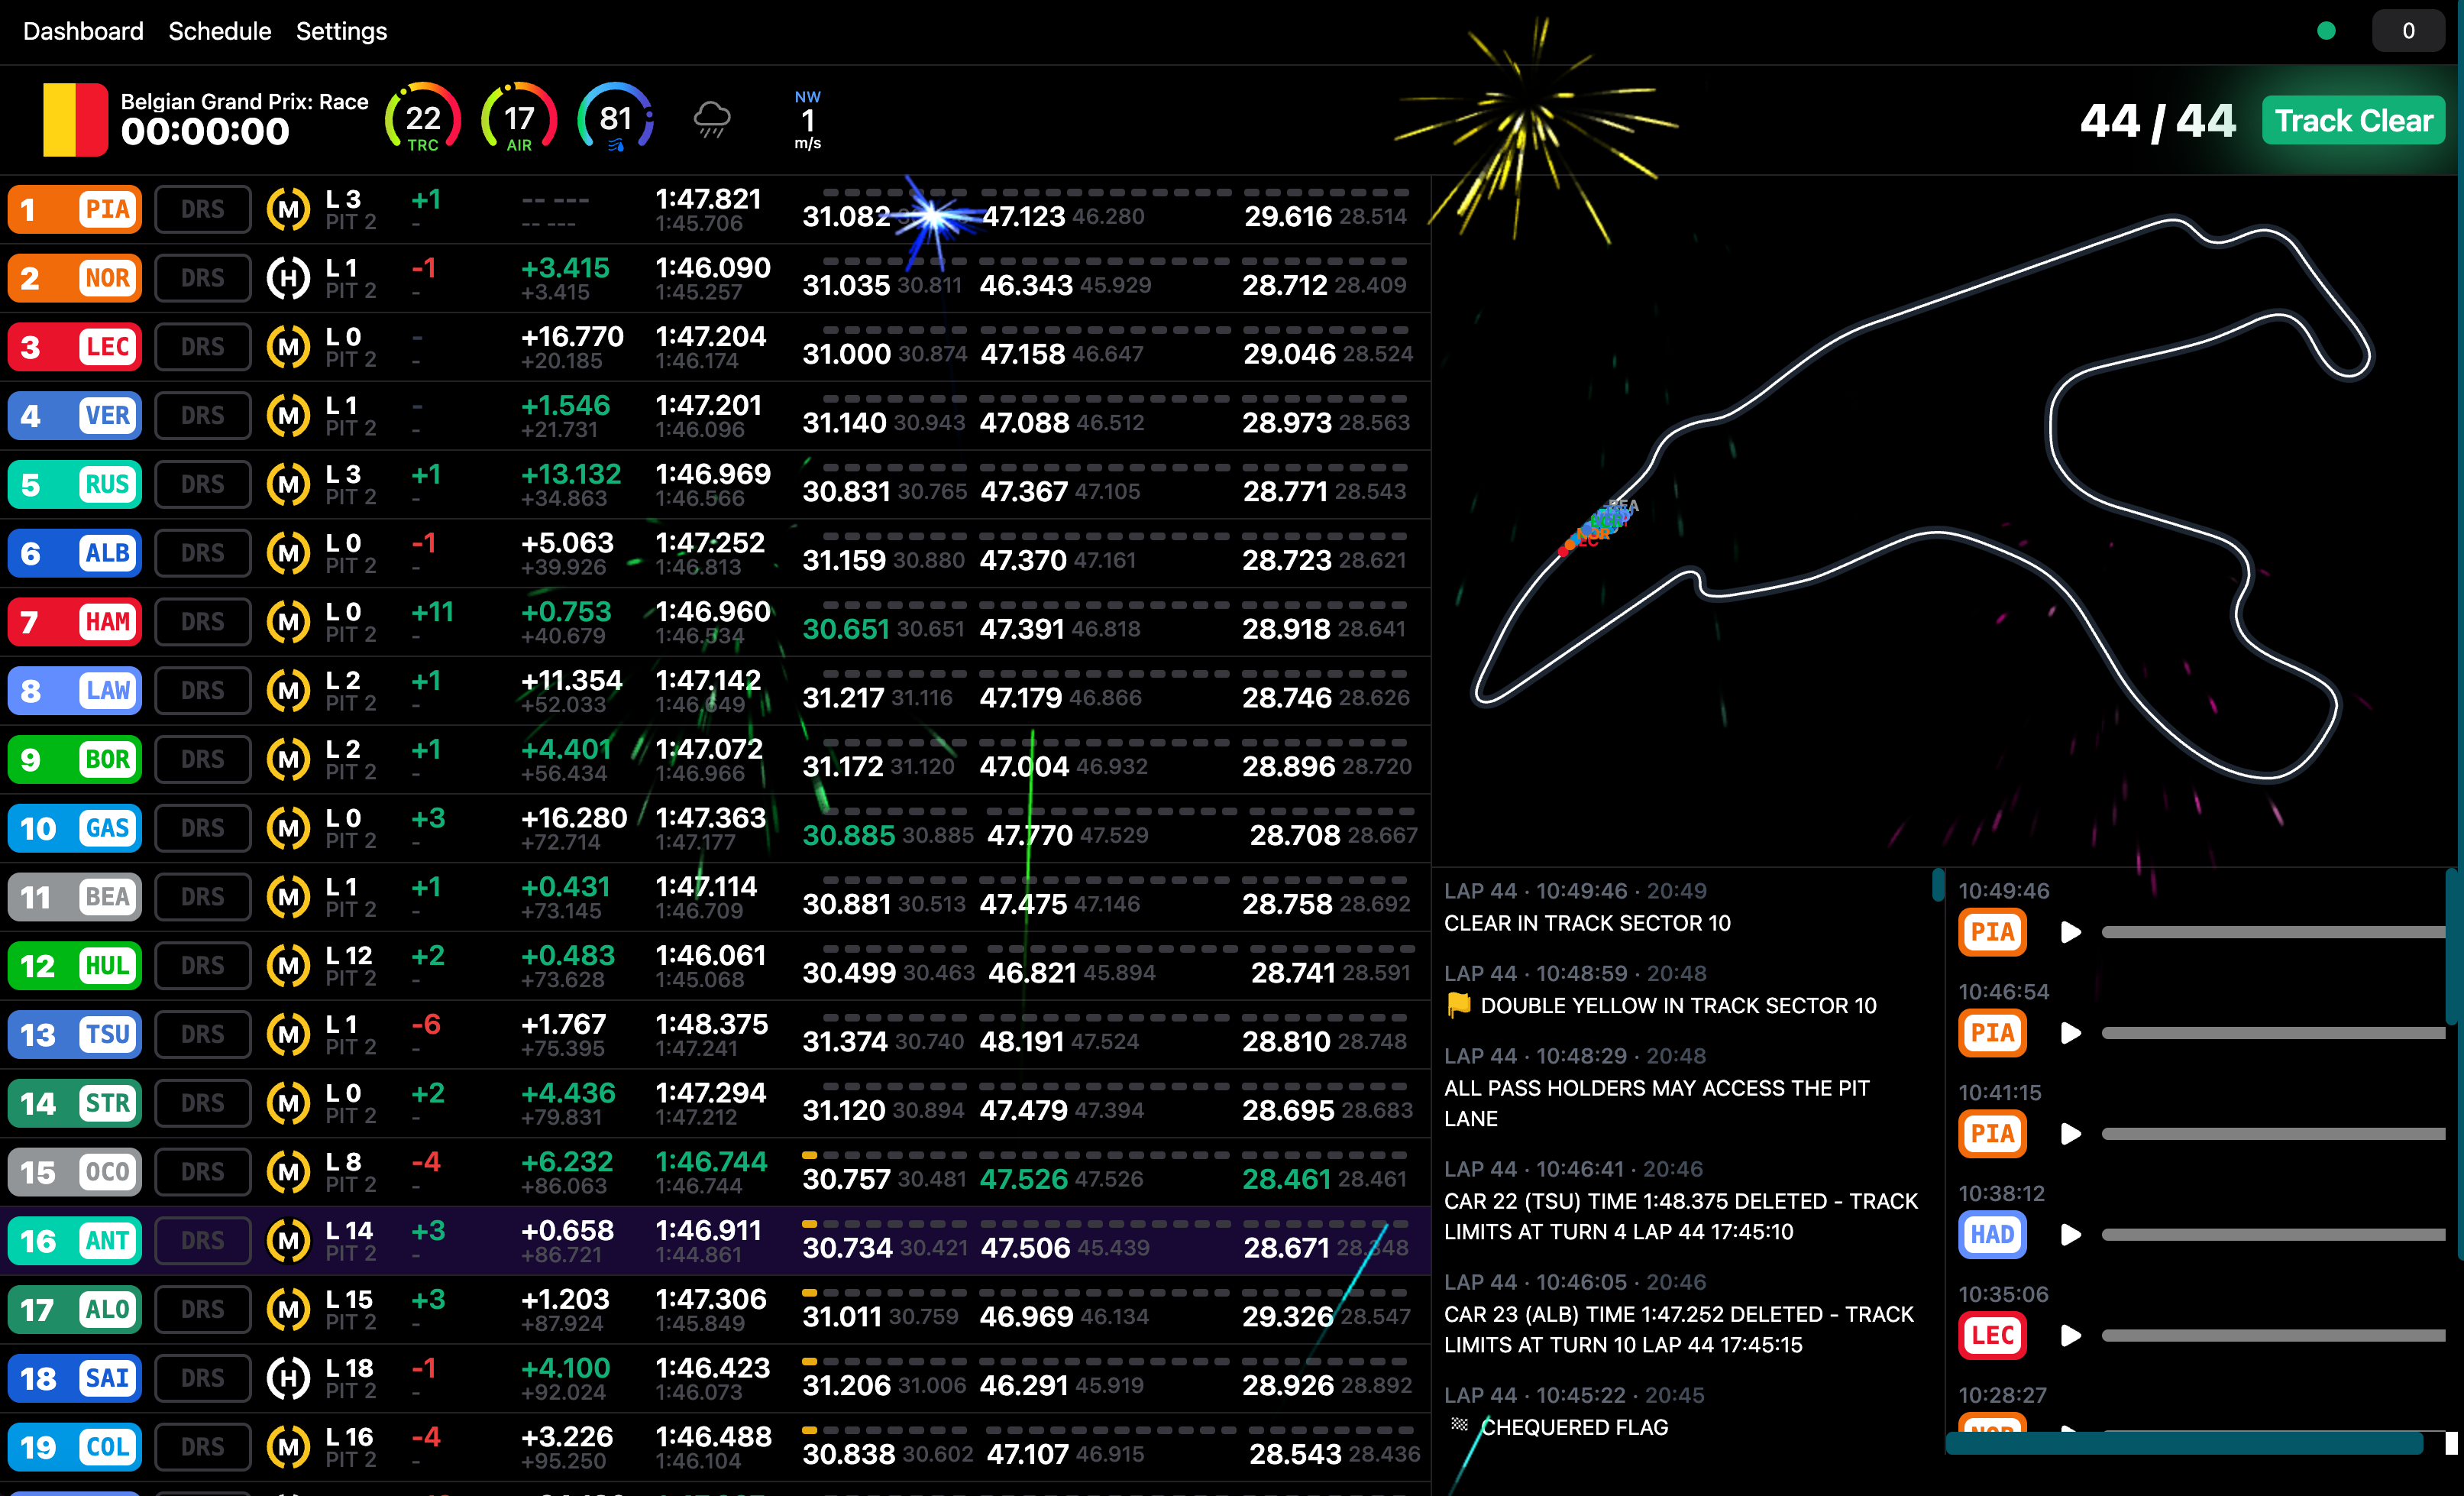Click the medium tyre icon for VER
The width and height of the screenshot is (2464, 1496).
[x=288, y=416]
